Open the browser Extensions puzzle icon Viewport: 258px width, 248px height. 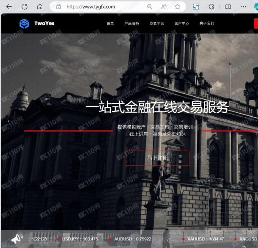(x=211, y=7)
